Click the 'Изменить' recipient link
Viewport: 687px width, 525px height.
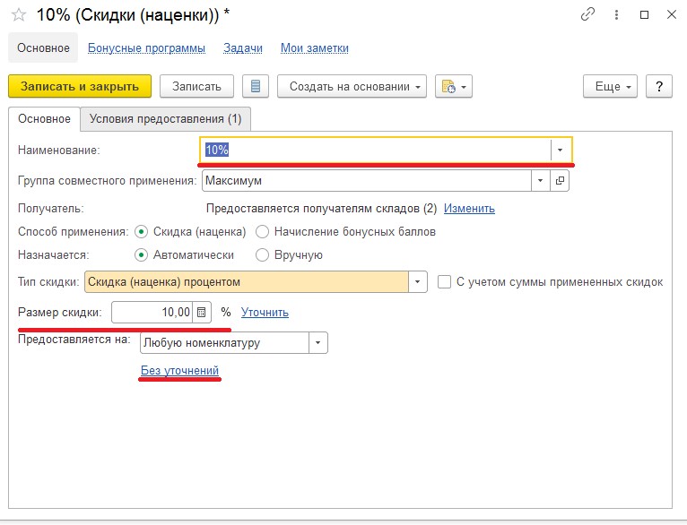[469, 208]
